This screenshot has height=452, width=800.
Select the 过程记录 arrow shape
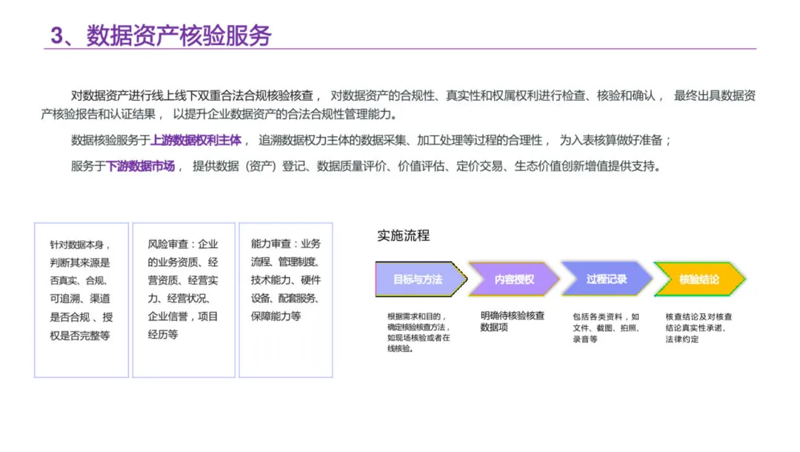(607, 279)
